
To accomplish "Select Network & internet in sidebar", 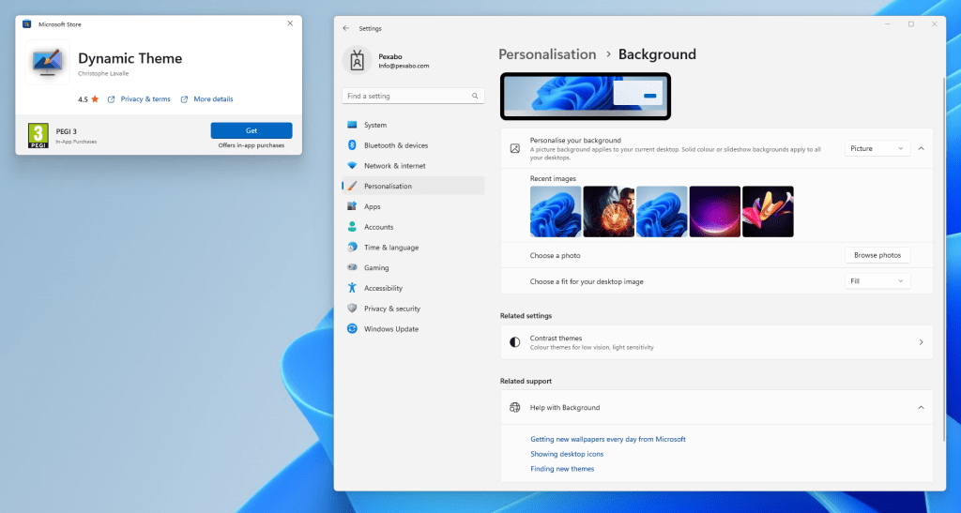I will coord(413,165).
